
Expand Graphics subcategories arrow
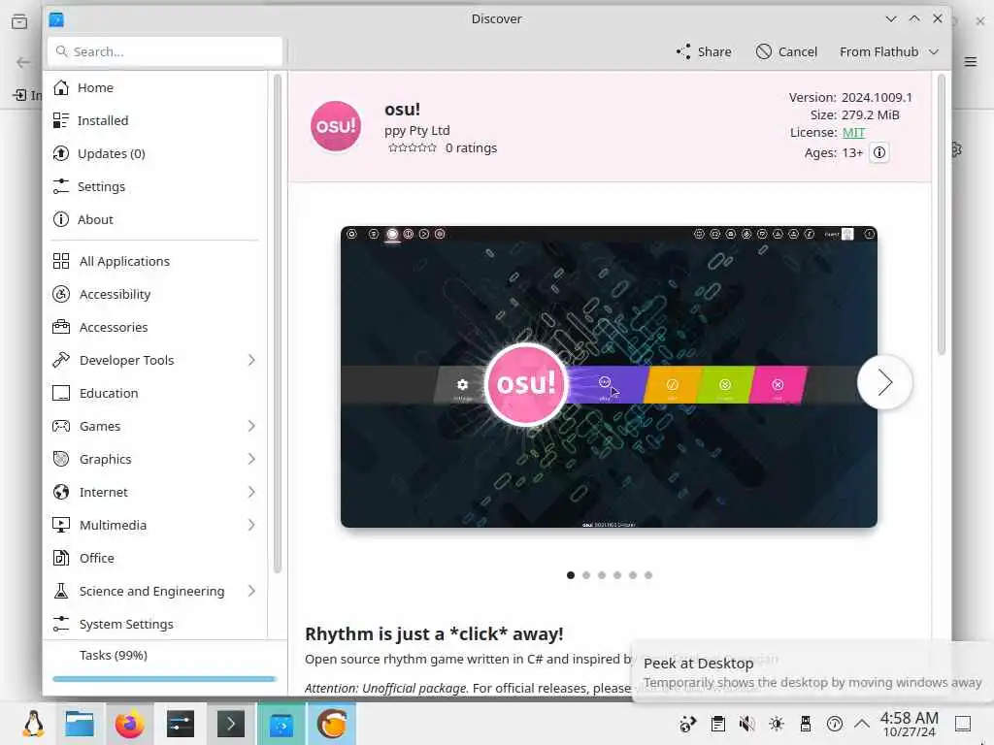coord(251,459)
